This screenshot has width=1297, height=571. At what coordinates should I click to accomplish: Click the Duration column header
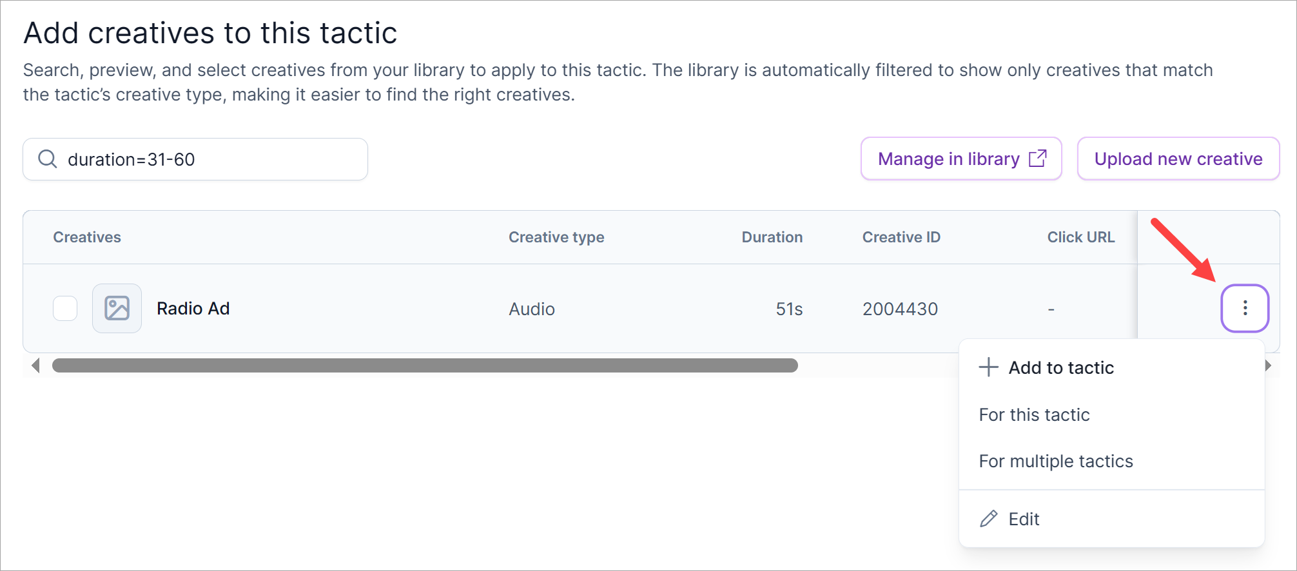click(x=772, y=237)
